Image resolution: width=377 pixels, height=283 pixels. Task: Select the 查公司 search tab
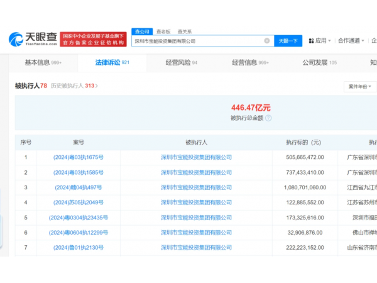tap(141, 31)
